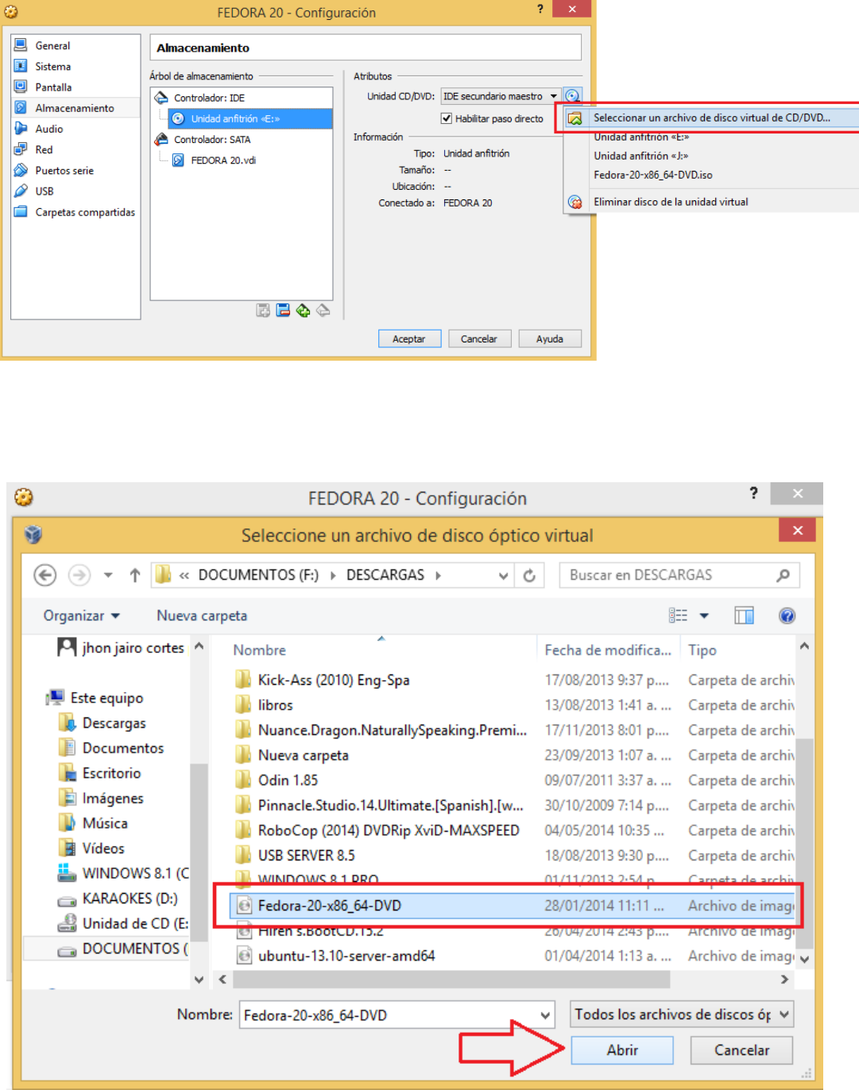This screenshot has height=1090, width=859.
Task: Open the Red network settings category
Action: [x=44, y=149]
